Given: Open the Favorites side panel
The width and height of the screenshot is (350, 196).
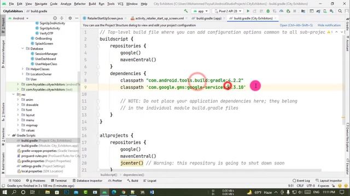Looking at the screenshot, I should [x=3, y=136].
